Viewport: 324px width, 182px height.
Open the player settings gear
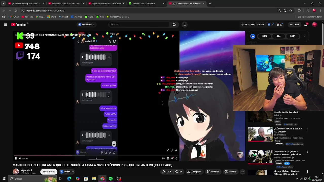click(172, 158)
